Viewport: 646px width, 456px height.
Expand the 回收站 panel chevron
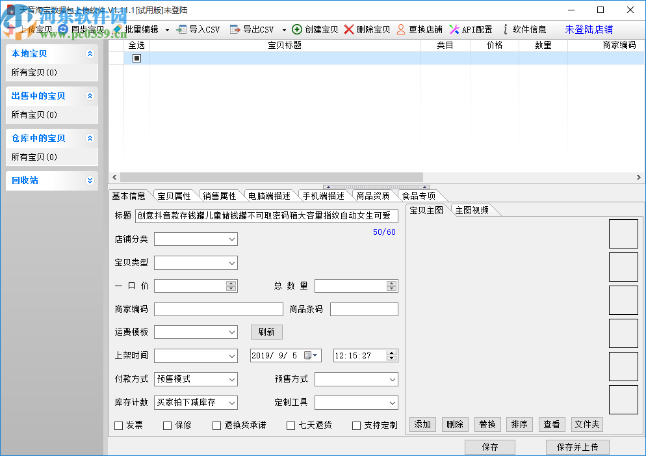point(90,181)
